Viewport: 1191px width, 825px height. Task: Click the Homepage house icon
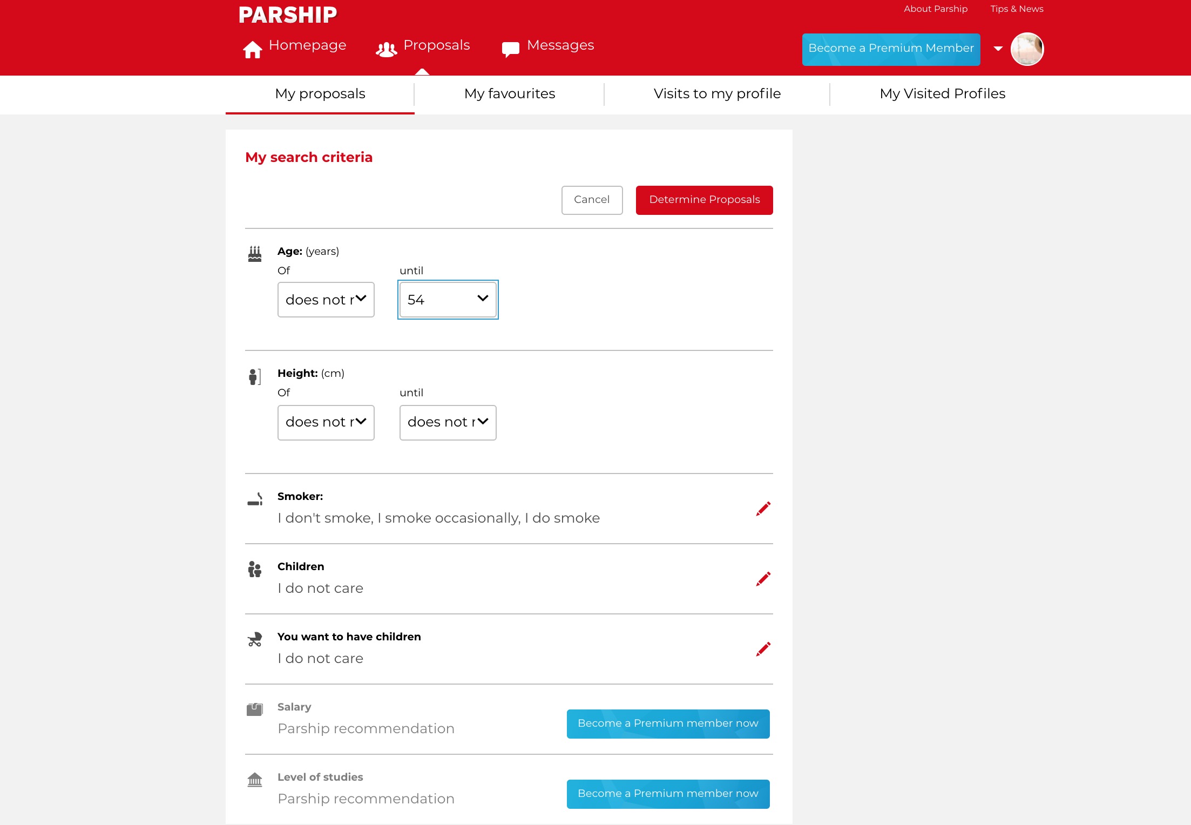click(x=252, y=49)
